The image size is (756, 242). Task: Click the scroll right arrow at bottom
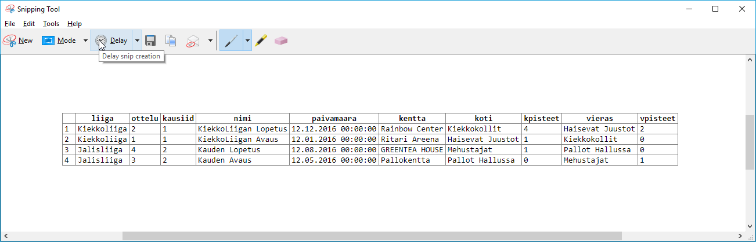pos(739,236)
